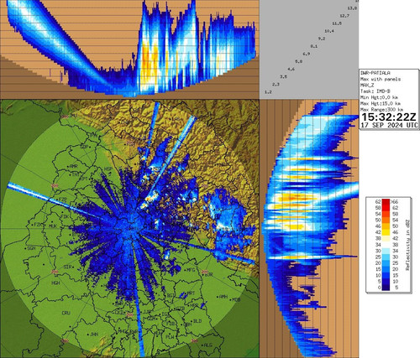This screenshot has width=420, height=358.
Task: Click the PLW station label on map
Action: (x=170, y=337)
